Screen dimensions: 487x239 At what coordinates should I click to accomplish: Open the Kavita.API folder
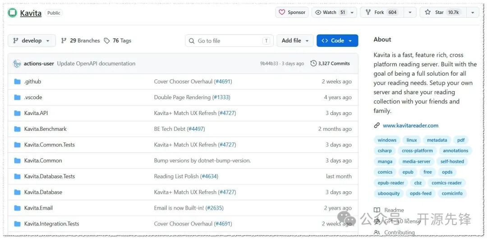[x=36, y=113]
